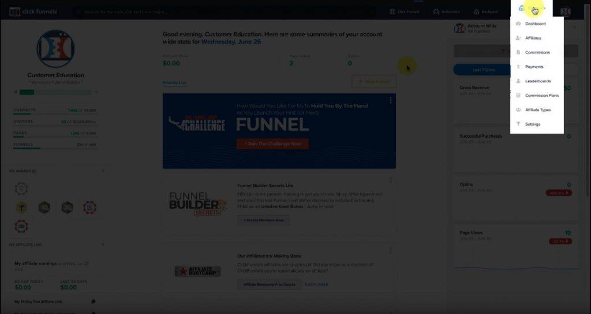Screen dimensions: 591x314
Task: Click the Funnels usage bar
Action: pos(55,148)
